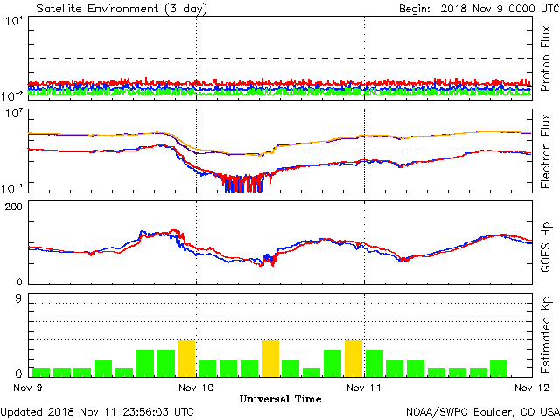
Task: Click the "Nov 10" date label
Action: coord(196,388)
